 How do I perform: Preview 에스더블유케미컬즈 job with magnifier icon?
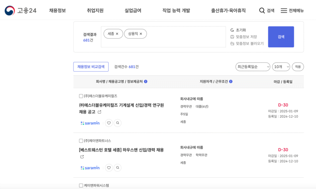point(118,123)
